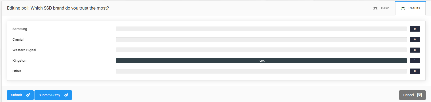The width and height of the screenshot is (431, 102).
Task: Click the Results tab frame icon
Action: pos(403,8)
